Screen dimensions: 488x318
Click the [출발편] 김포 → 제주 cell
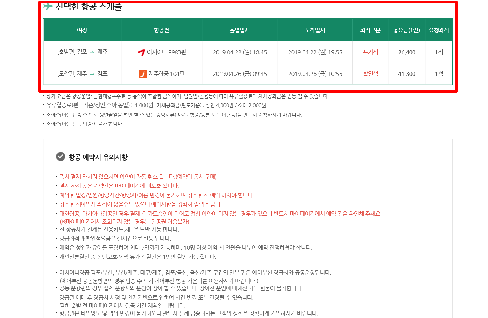tap(82, 52)
